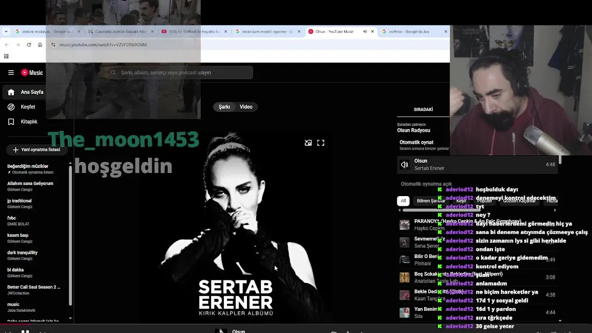Screen dimensions: 592x333
Task: Click the now-playing speaker icon for Olsun
Action: pyautogui.click(x=405, y=165)
